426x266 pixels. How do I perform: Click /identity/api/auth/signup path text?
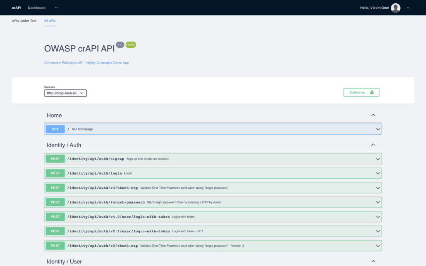click(x=96, y=159)
